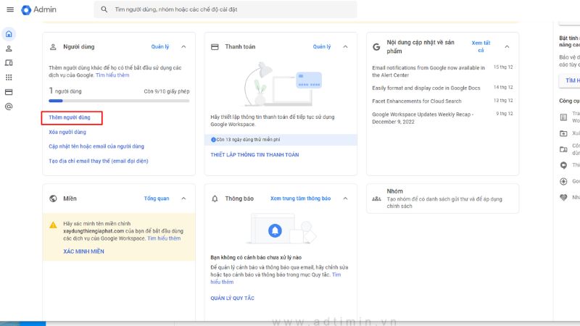Screen dimensions: 580x326
Task: Click THIẾT LẬP THÔNG TIN THANH TOÁN button
Action: [x=254, y=155]
